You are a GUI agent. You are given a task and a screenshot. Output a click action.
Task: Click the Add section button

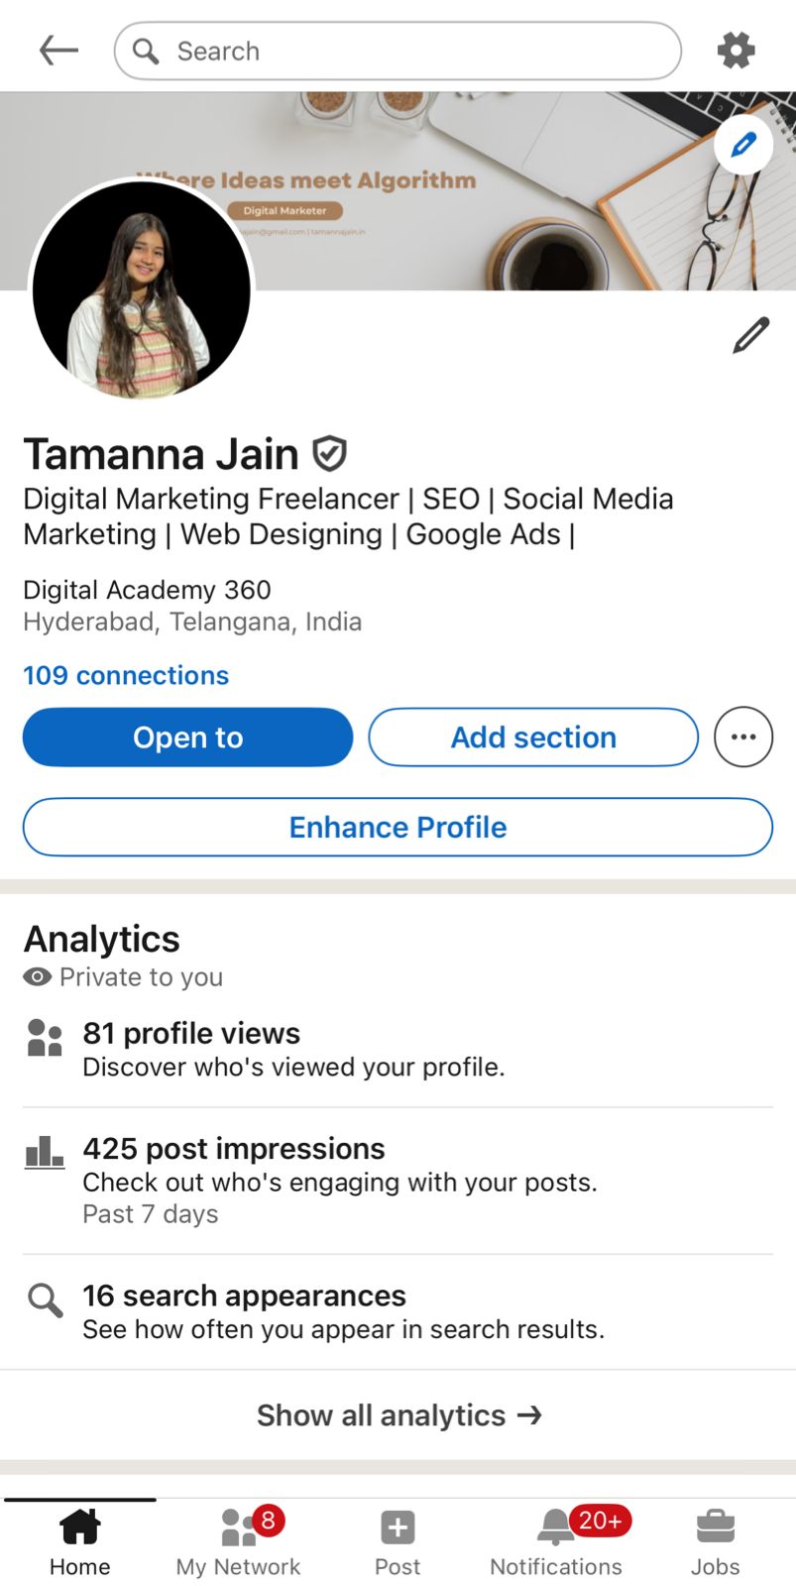coord(533,737)
